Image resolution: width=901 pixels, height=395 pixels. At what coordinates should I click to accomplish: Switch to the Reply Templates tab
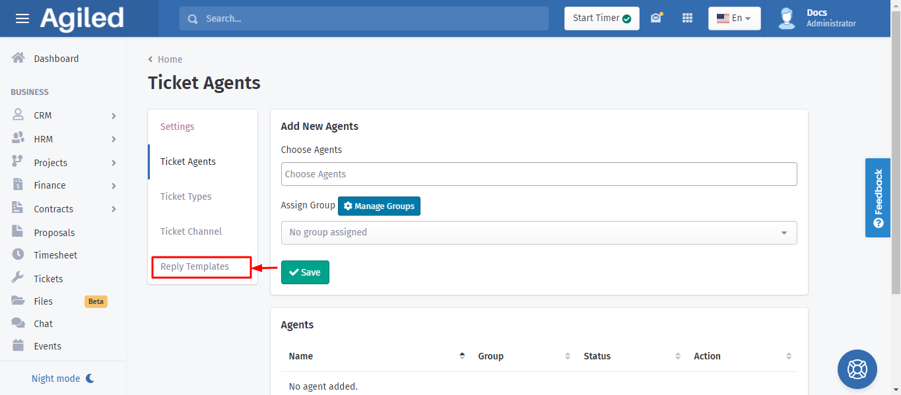pos(195,266)
